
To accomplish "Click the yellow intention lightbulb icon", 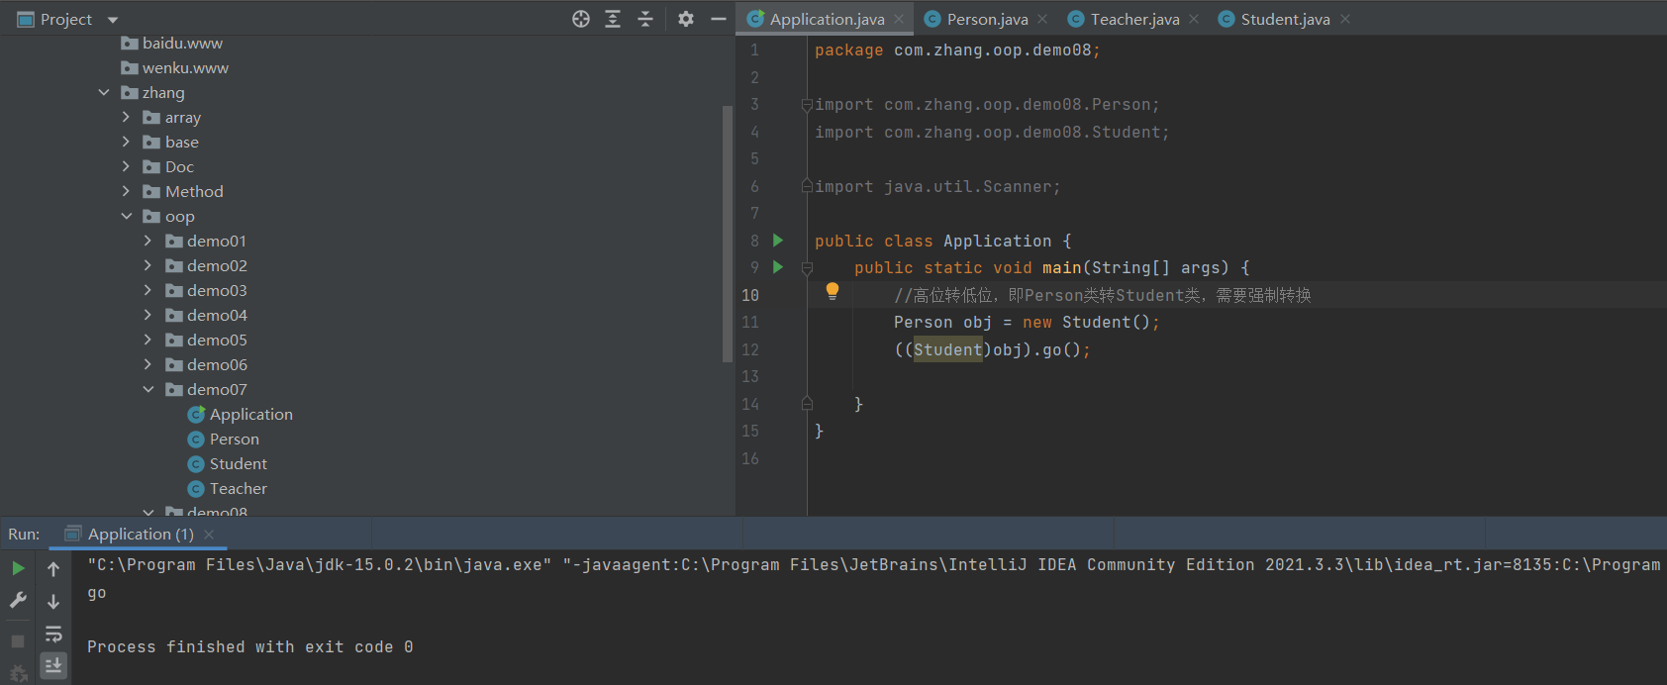I will 833,291.
